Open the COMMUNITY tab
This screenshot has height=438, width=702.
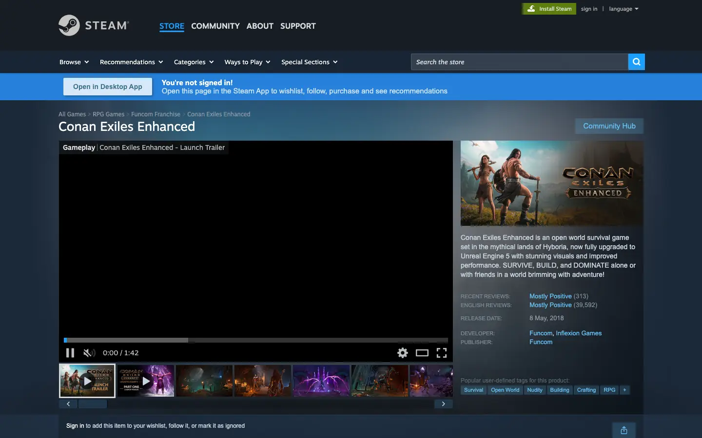click(215, 26)
